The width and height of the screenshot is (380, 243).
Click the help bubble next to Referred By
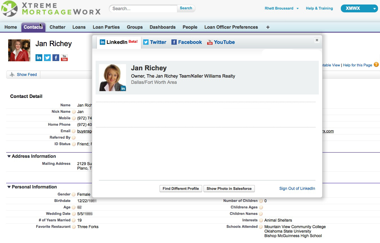click(x=74, y=138)
